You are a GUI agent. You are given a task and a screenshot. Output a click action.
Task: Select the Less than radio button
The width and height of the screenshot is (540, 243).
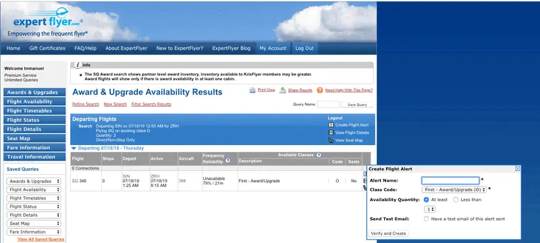coord(456,200)
